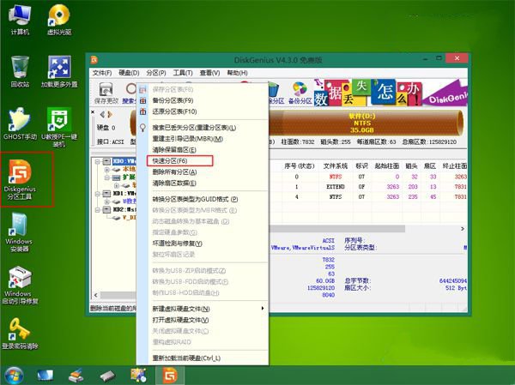Image resolution: width=515 pixels, height=385 pixels.
Task: Collapse the HD1 disk tree node
Action: pos(98,194)
